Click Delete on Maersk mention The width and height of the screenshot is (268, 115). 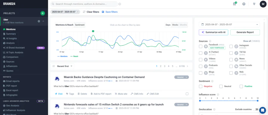(82, 94)
